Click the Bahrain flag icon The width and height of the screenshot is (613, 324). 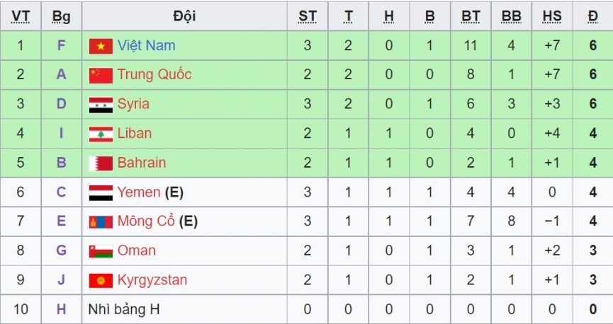point(101,163)
